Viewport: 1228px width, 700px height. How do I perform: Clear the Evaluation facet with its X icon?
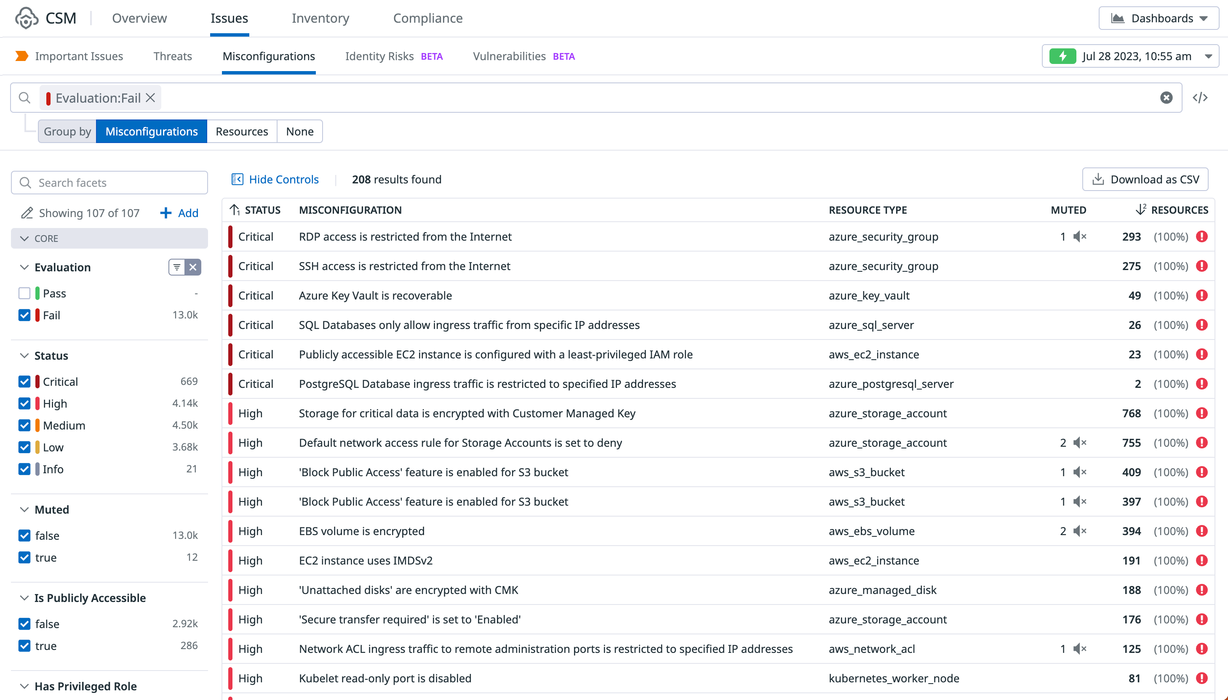(193, 267)
